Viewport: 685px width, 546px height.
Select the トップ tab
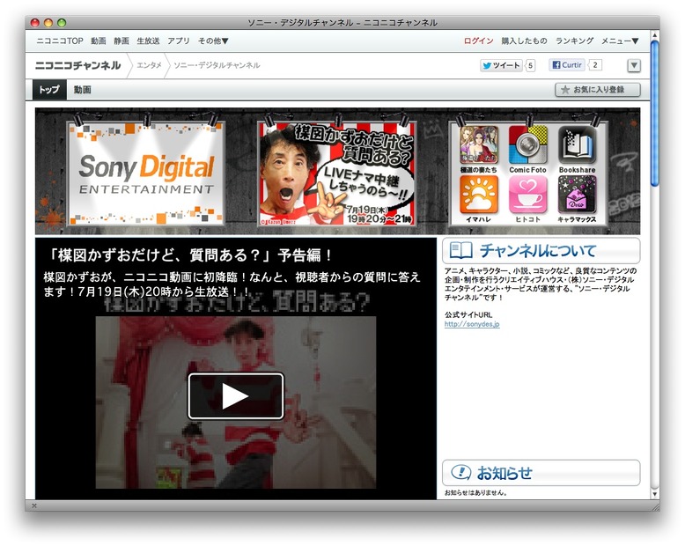point(50,90)
